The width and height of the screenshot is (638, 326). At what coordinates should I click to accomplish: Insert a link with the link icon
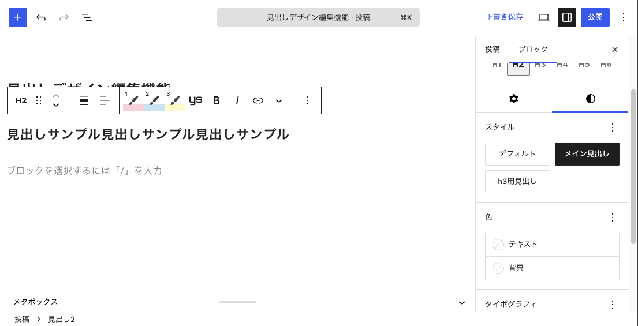tap(258, 100)
